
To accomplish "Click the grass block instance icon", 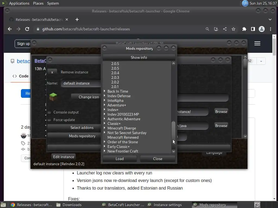I will pos(53,97).
